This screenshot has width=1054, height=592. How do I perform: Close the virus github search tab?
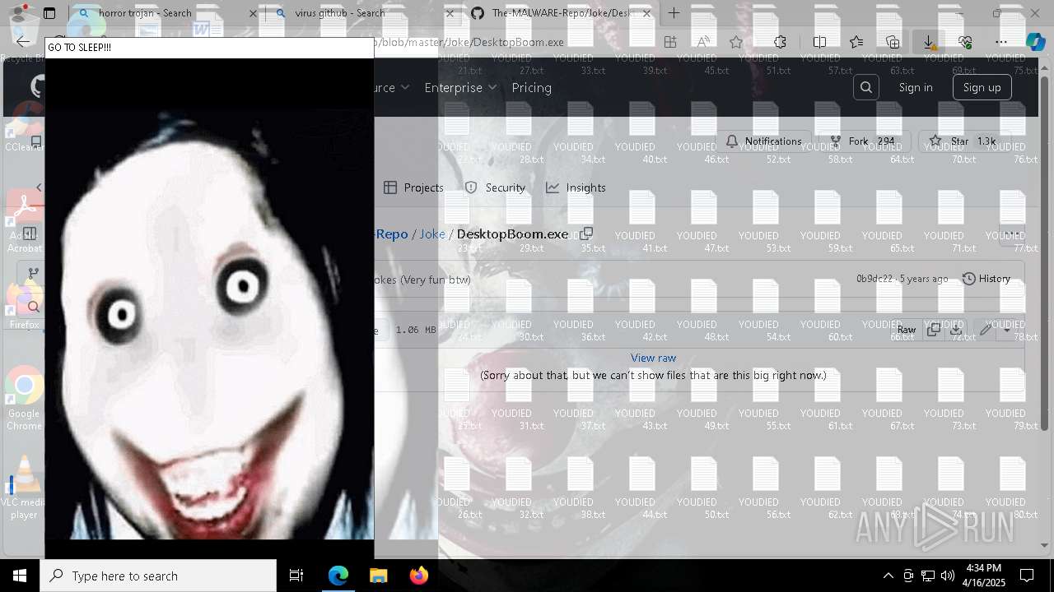[450, 13]
